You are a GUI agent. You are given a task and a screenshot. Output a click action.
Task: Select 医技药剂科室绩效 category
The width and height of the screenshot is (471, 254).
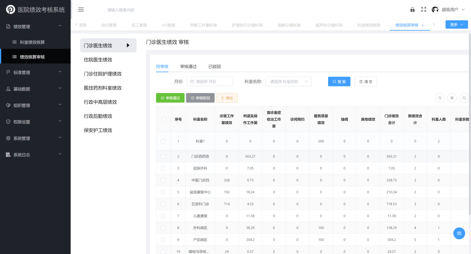tap(103, 88)
